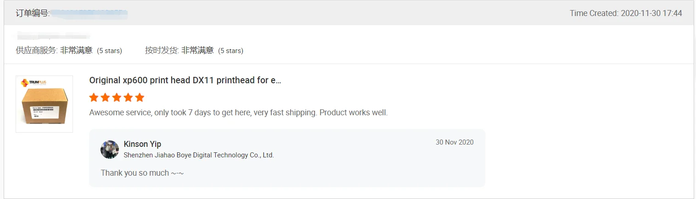This screenshot has height=199, width=696.
Task: Click Kinson Yip's round avatar photo
Action: click(x=110, y=150)
